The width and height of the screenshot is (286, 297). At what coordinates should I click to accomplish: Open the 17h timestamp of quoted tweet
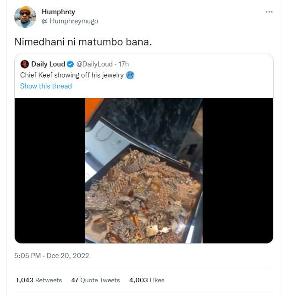tap(124, 64)
